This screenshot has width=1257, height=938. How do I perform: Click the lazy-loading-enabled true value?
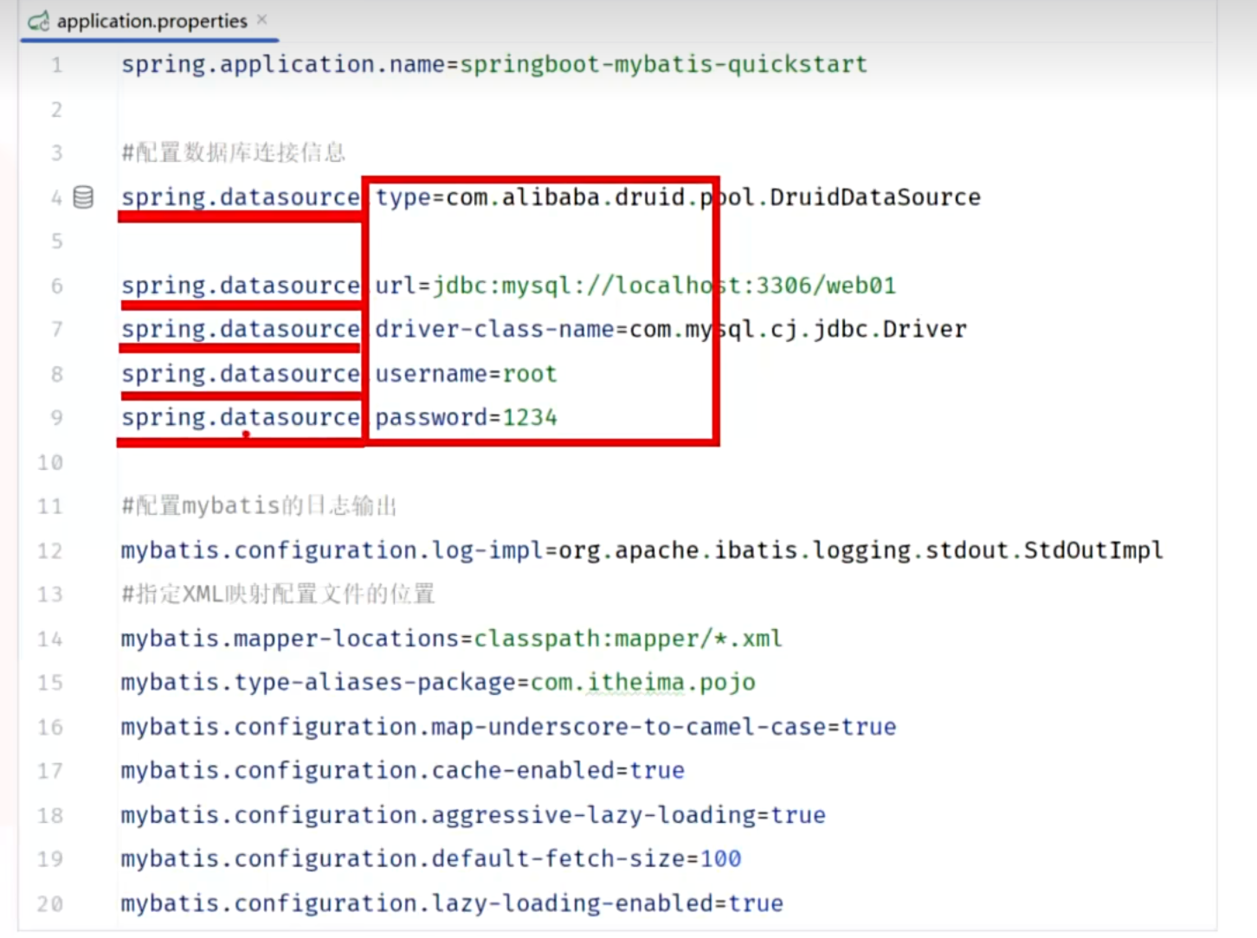[755, 903]
